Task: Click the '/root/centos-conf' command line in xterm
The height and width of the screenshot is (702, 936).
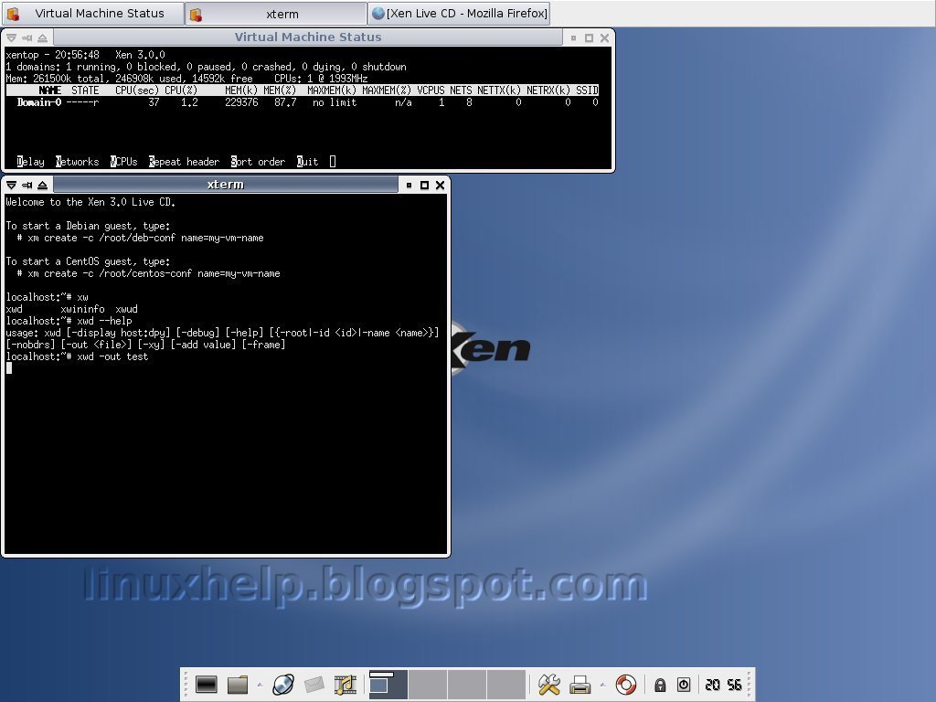Action: pyautogui.click(x=148, y=273)
